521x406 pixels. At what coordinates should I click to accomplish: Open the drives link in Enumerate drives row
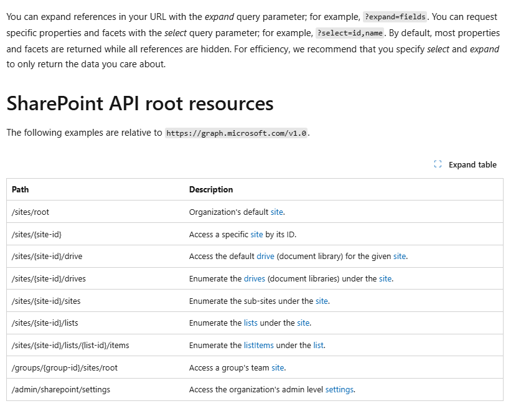click(x=255, y=278)
